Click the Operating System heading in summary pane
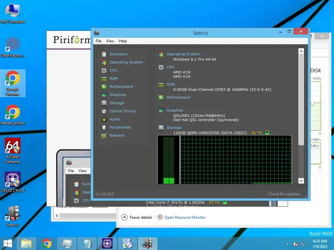334x250 pixels. click(183, 54)
